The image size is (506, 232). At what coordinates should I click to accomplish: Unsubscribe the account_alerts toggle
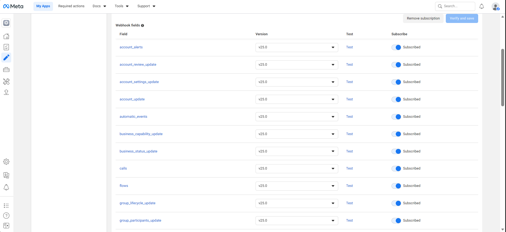click(x=396, y=47)
